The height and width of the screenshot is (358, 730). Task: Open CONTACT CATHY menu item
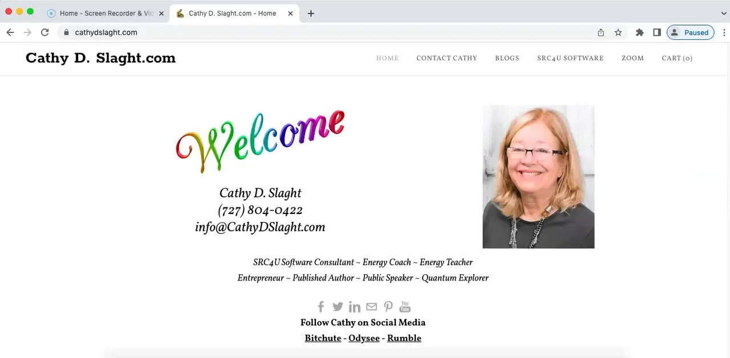447,58
